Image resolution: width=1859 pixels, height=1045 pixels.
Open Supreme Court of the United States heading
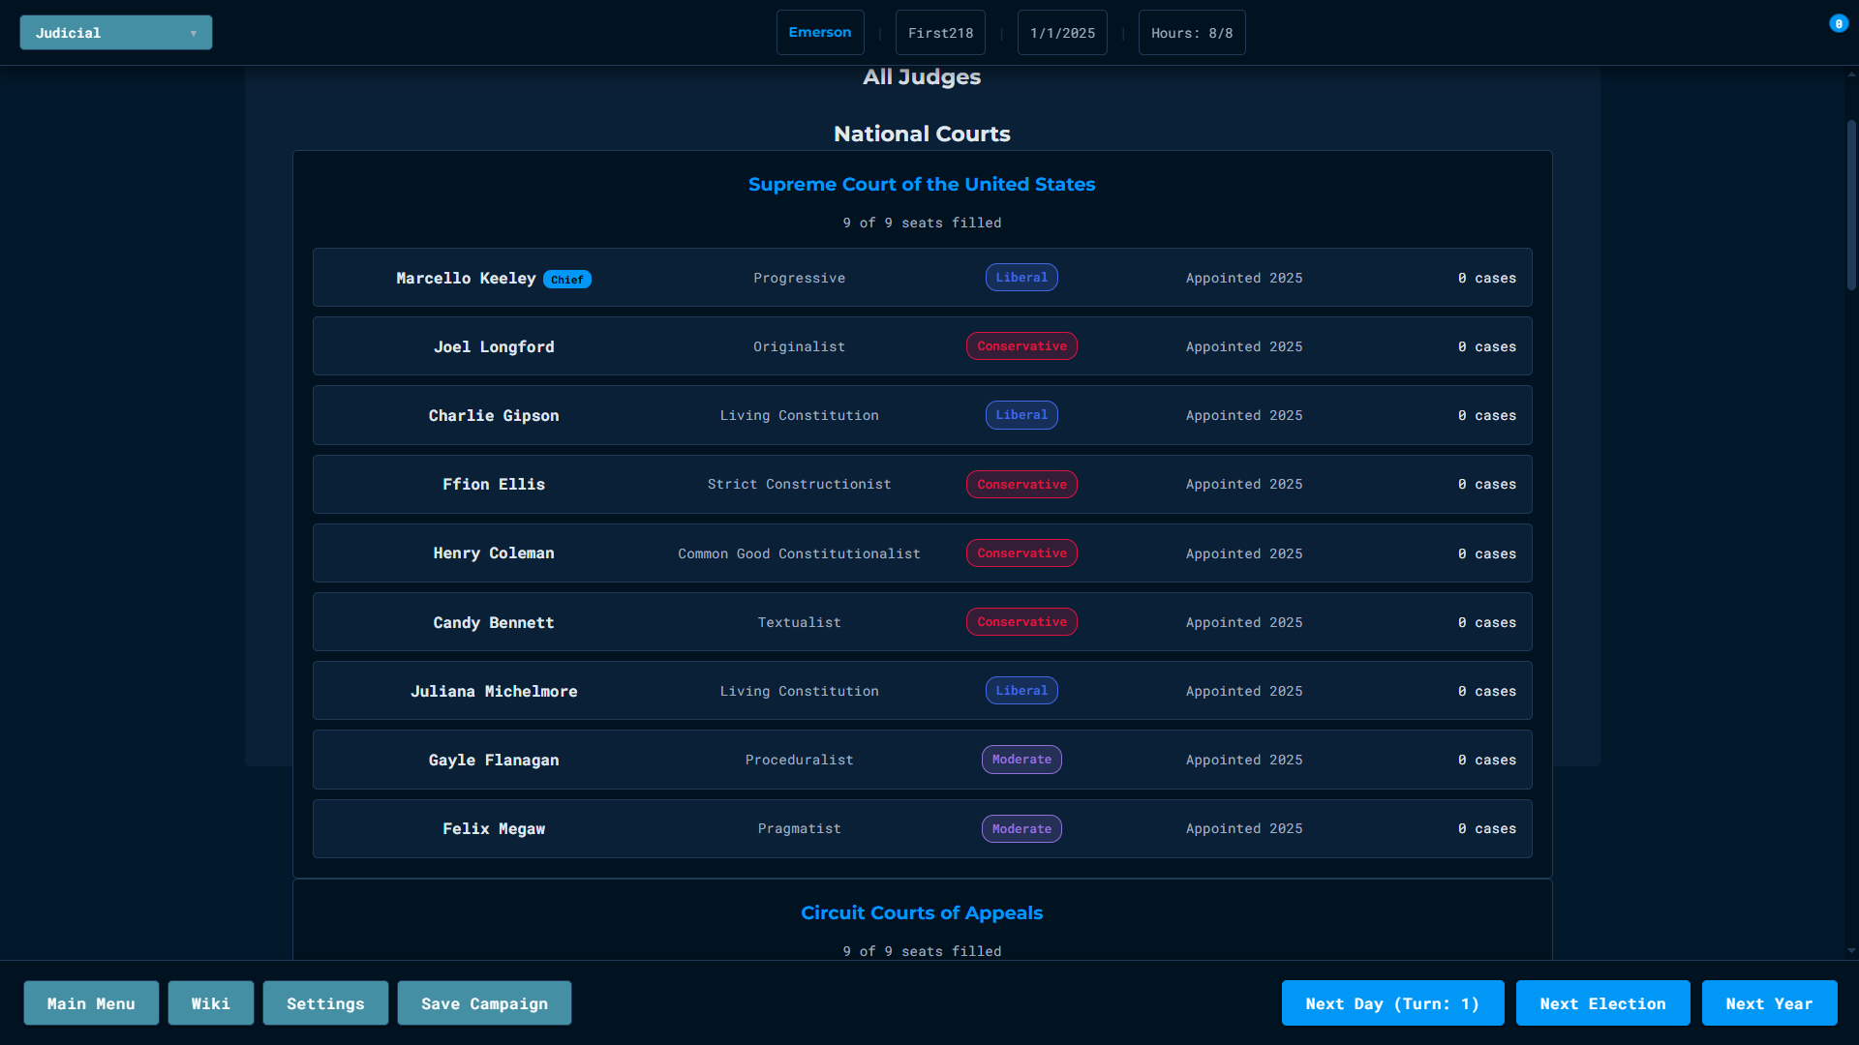(921, 185)
